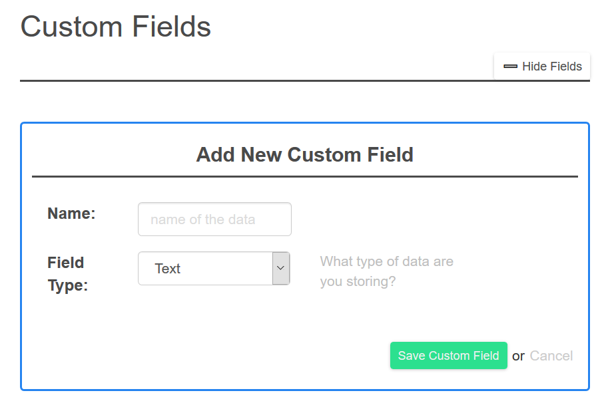Click the collapse bar icon in Hide Fields
Image resolution: width=610 pixels, height=415 pixels.
pyautogui.click(x=510, y=66)
